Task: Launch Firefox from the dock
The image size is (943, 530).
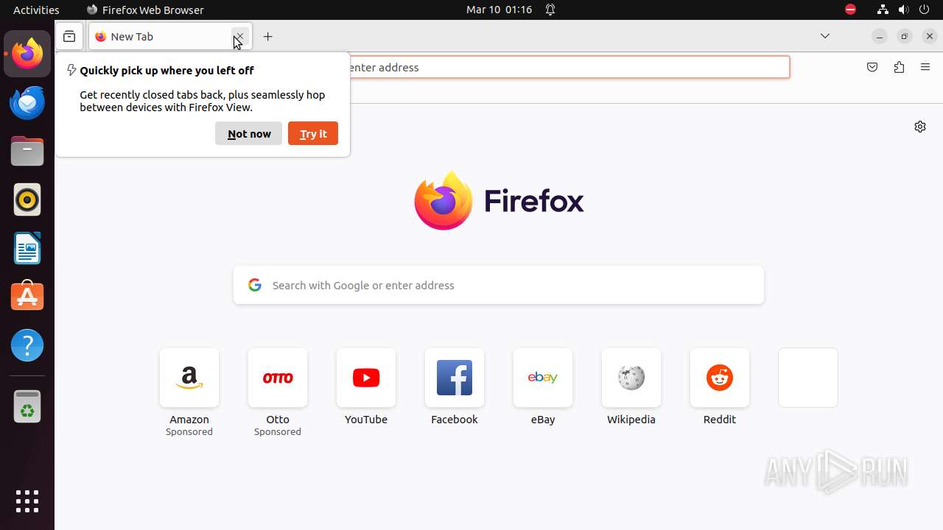Action: [27, 54]
